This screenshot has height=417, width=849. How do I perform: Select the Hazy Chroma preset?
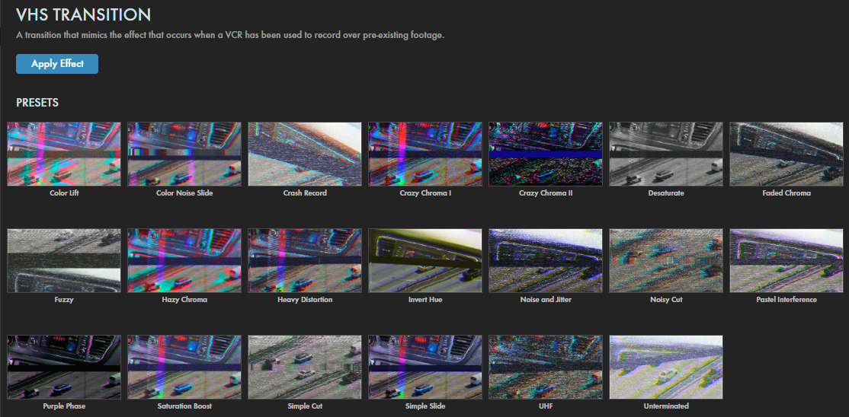point(184,260)
